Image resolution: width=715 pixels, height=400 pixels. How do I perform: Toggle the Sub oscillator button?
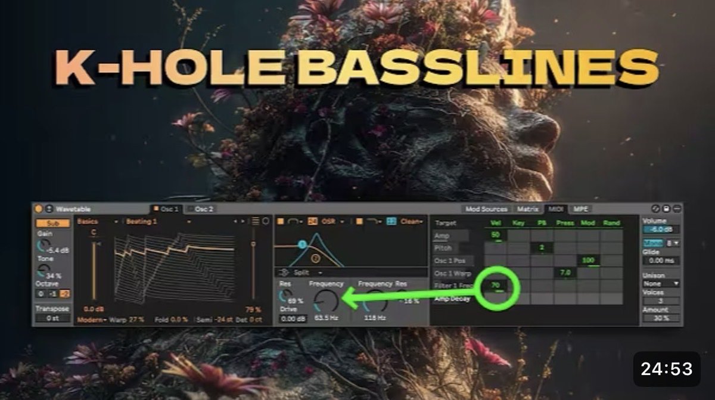click(x=52, y=223)
